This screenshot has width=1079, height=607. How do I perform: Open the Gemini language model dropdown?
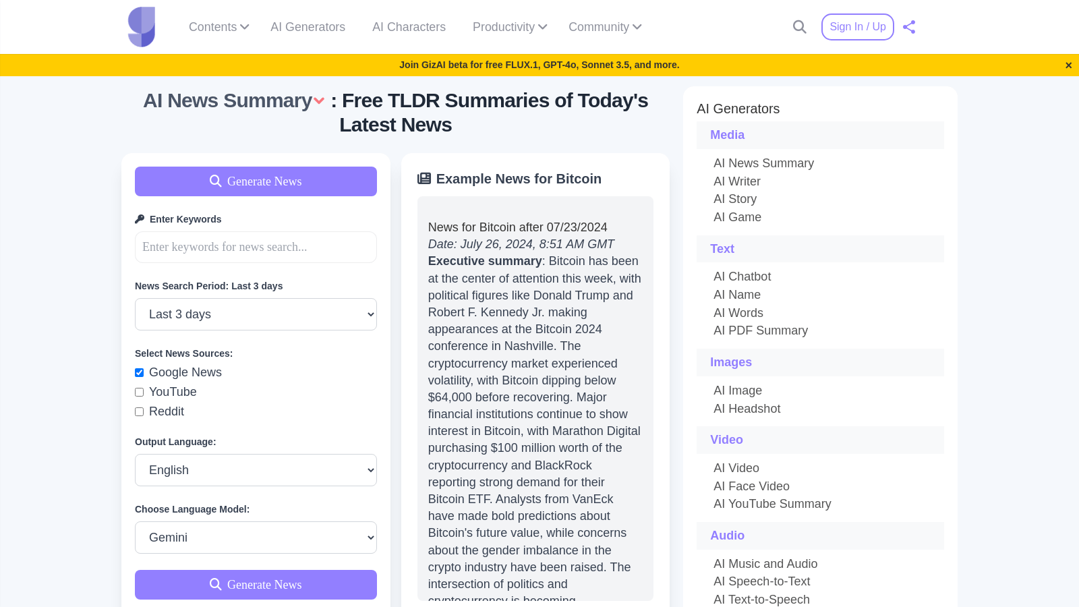(x=256, y=538)
